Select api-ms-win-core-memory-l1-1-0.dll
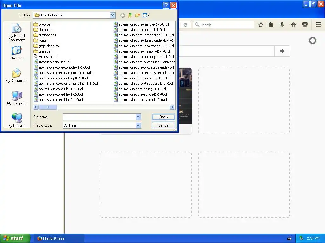The image size is (325, 243). pos(142,51)
